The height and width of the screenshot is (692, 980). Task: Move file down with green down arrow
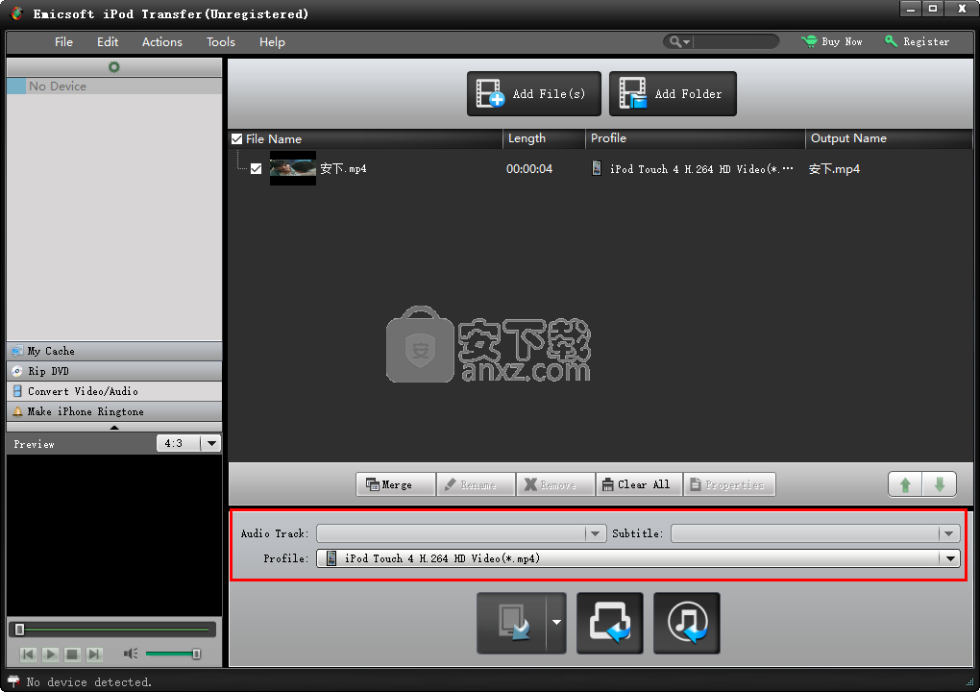pyautogui.click(x=940, y=484)
